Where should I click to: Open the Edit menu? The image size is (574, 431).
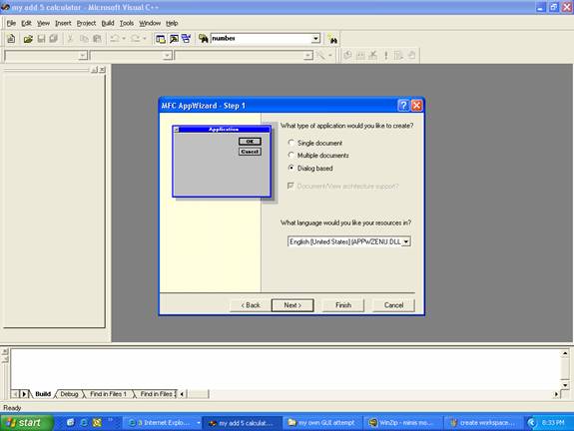pos(26,23)
